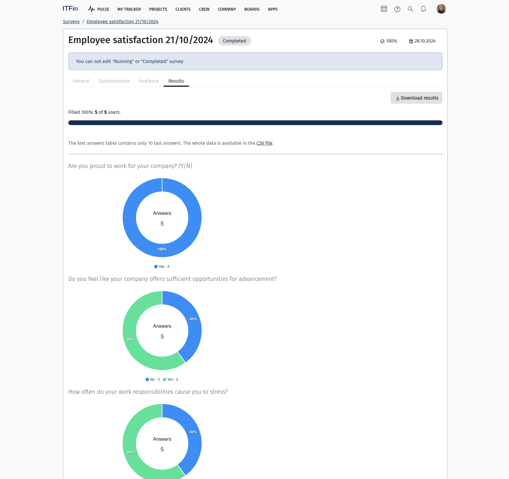Switch to the Audience tab
This screenshot has width=509, height=479.
tap(149, 81)
